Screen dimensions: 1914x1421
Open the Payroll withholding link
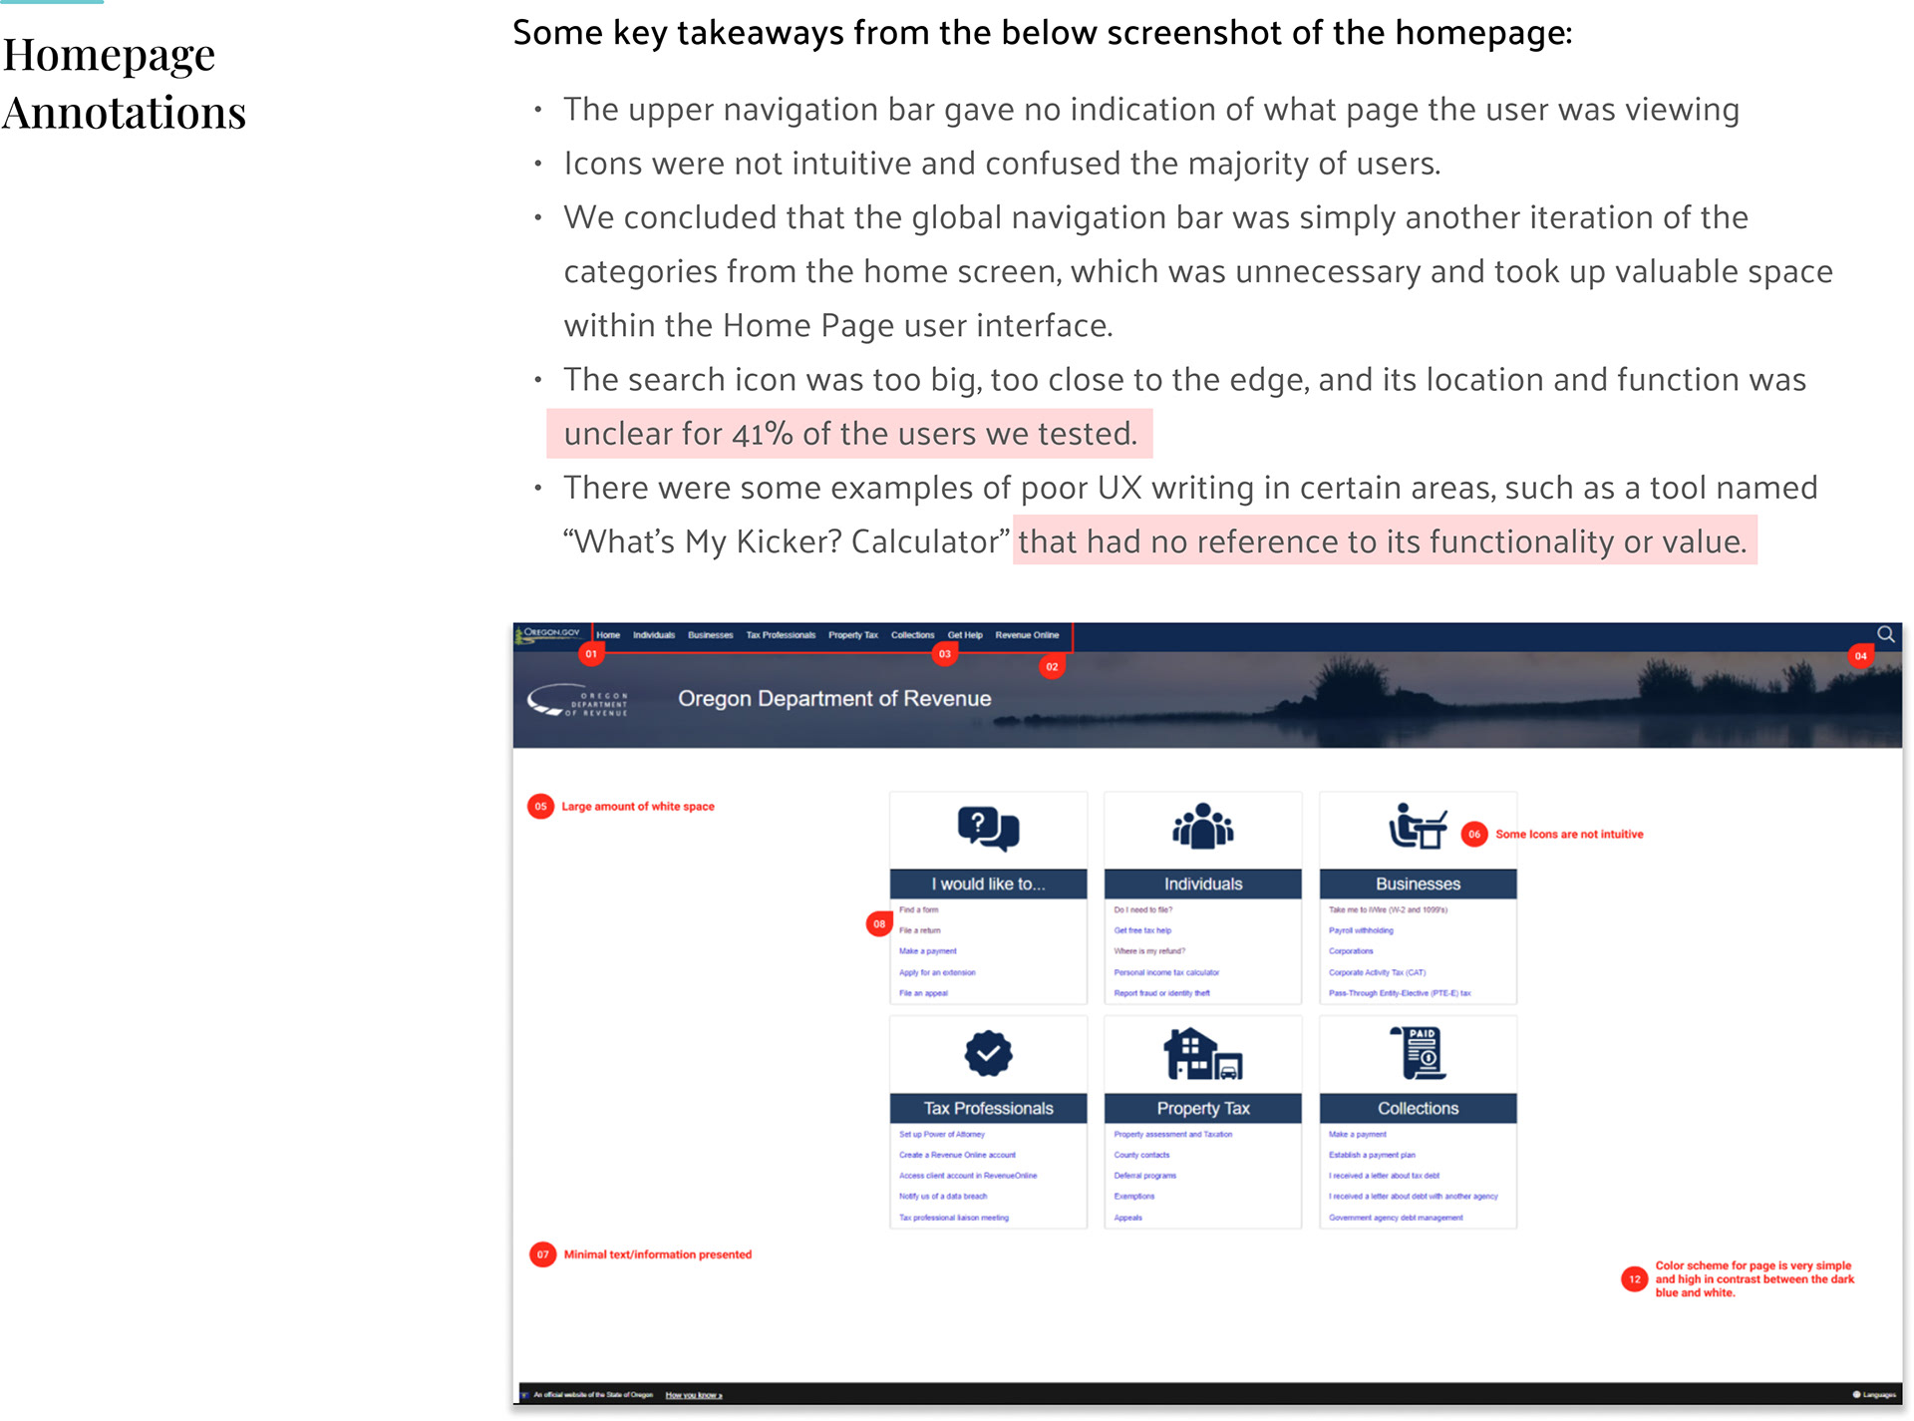(x=1361, y=930)
